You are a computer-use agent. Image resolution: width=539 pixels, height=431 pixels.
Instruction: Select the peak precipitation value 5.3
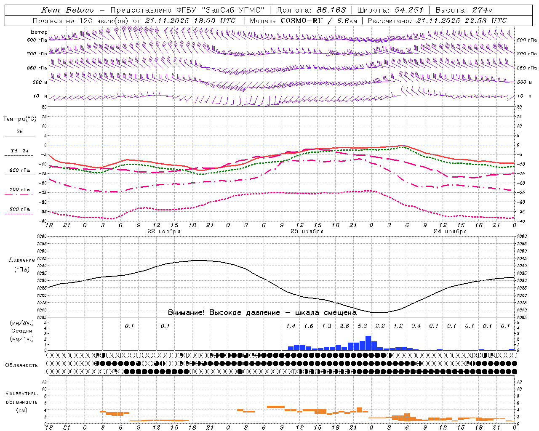coord(362,326)
